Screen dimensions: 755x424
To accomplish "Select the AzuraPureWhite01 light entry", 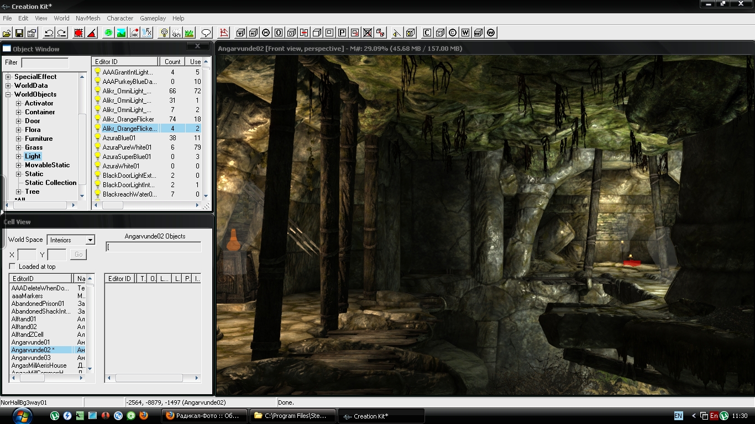I will (x=127, y=147).
